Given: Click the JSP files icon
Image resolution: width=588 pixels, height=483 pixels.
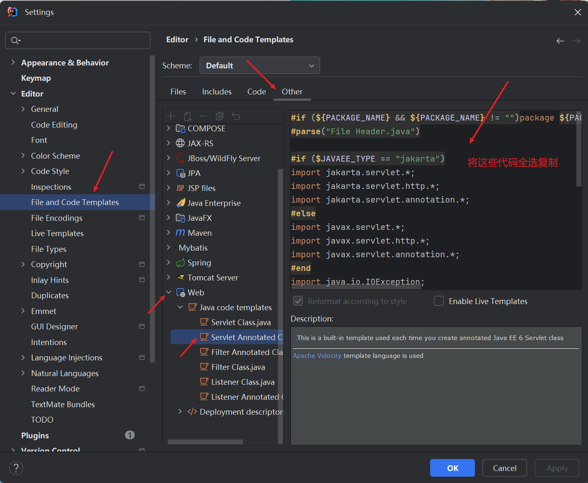Looking at the screenshot, I should pyautogui.click(x=180, y=188).
